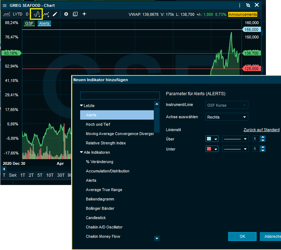
Task: Select Relative Strength Index from list
Action: 106,143
